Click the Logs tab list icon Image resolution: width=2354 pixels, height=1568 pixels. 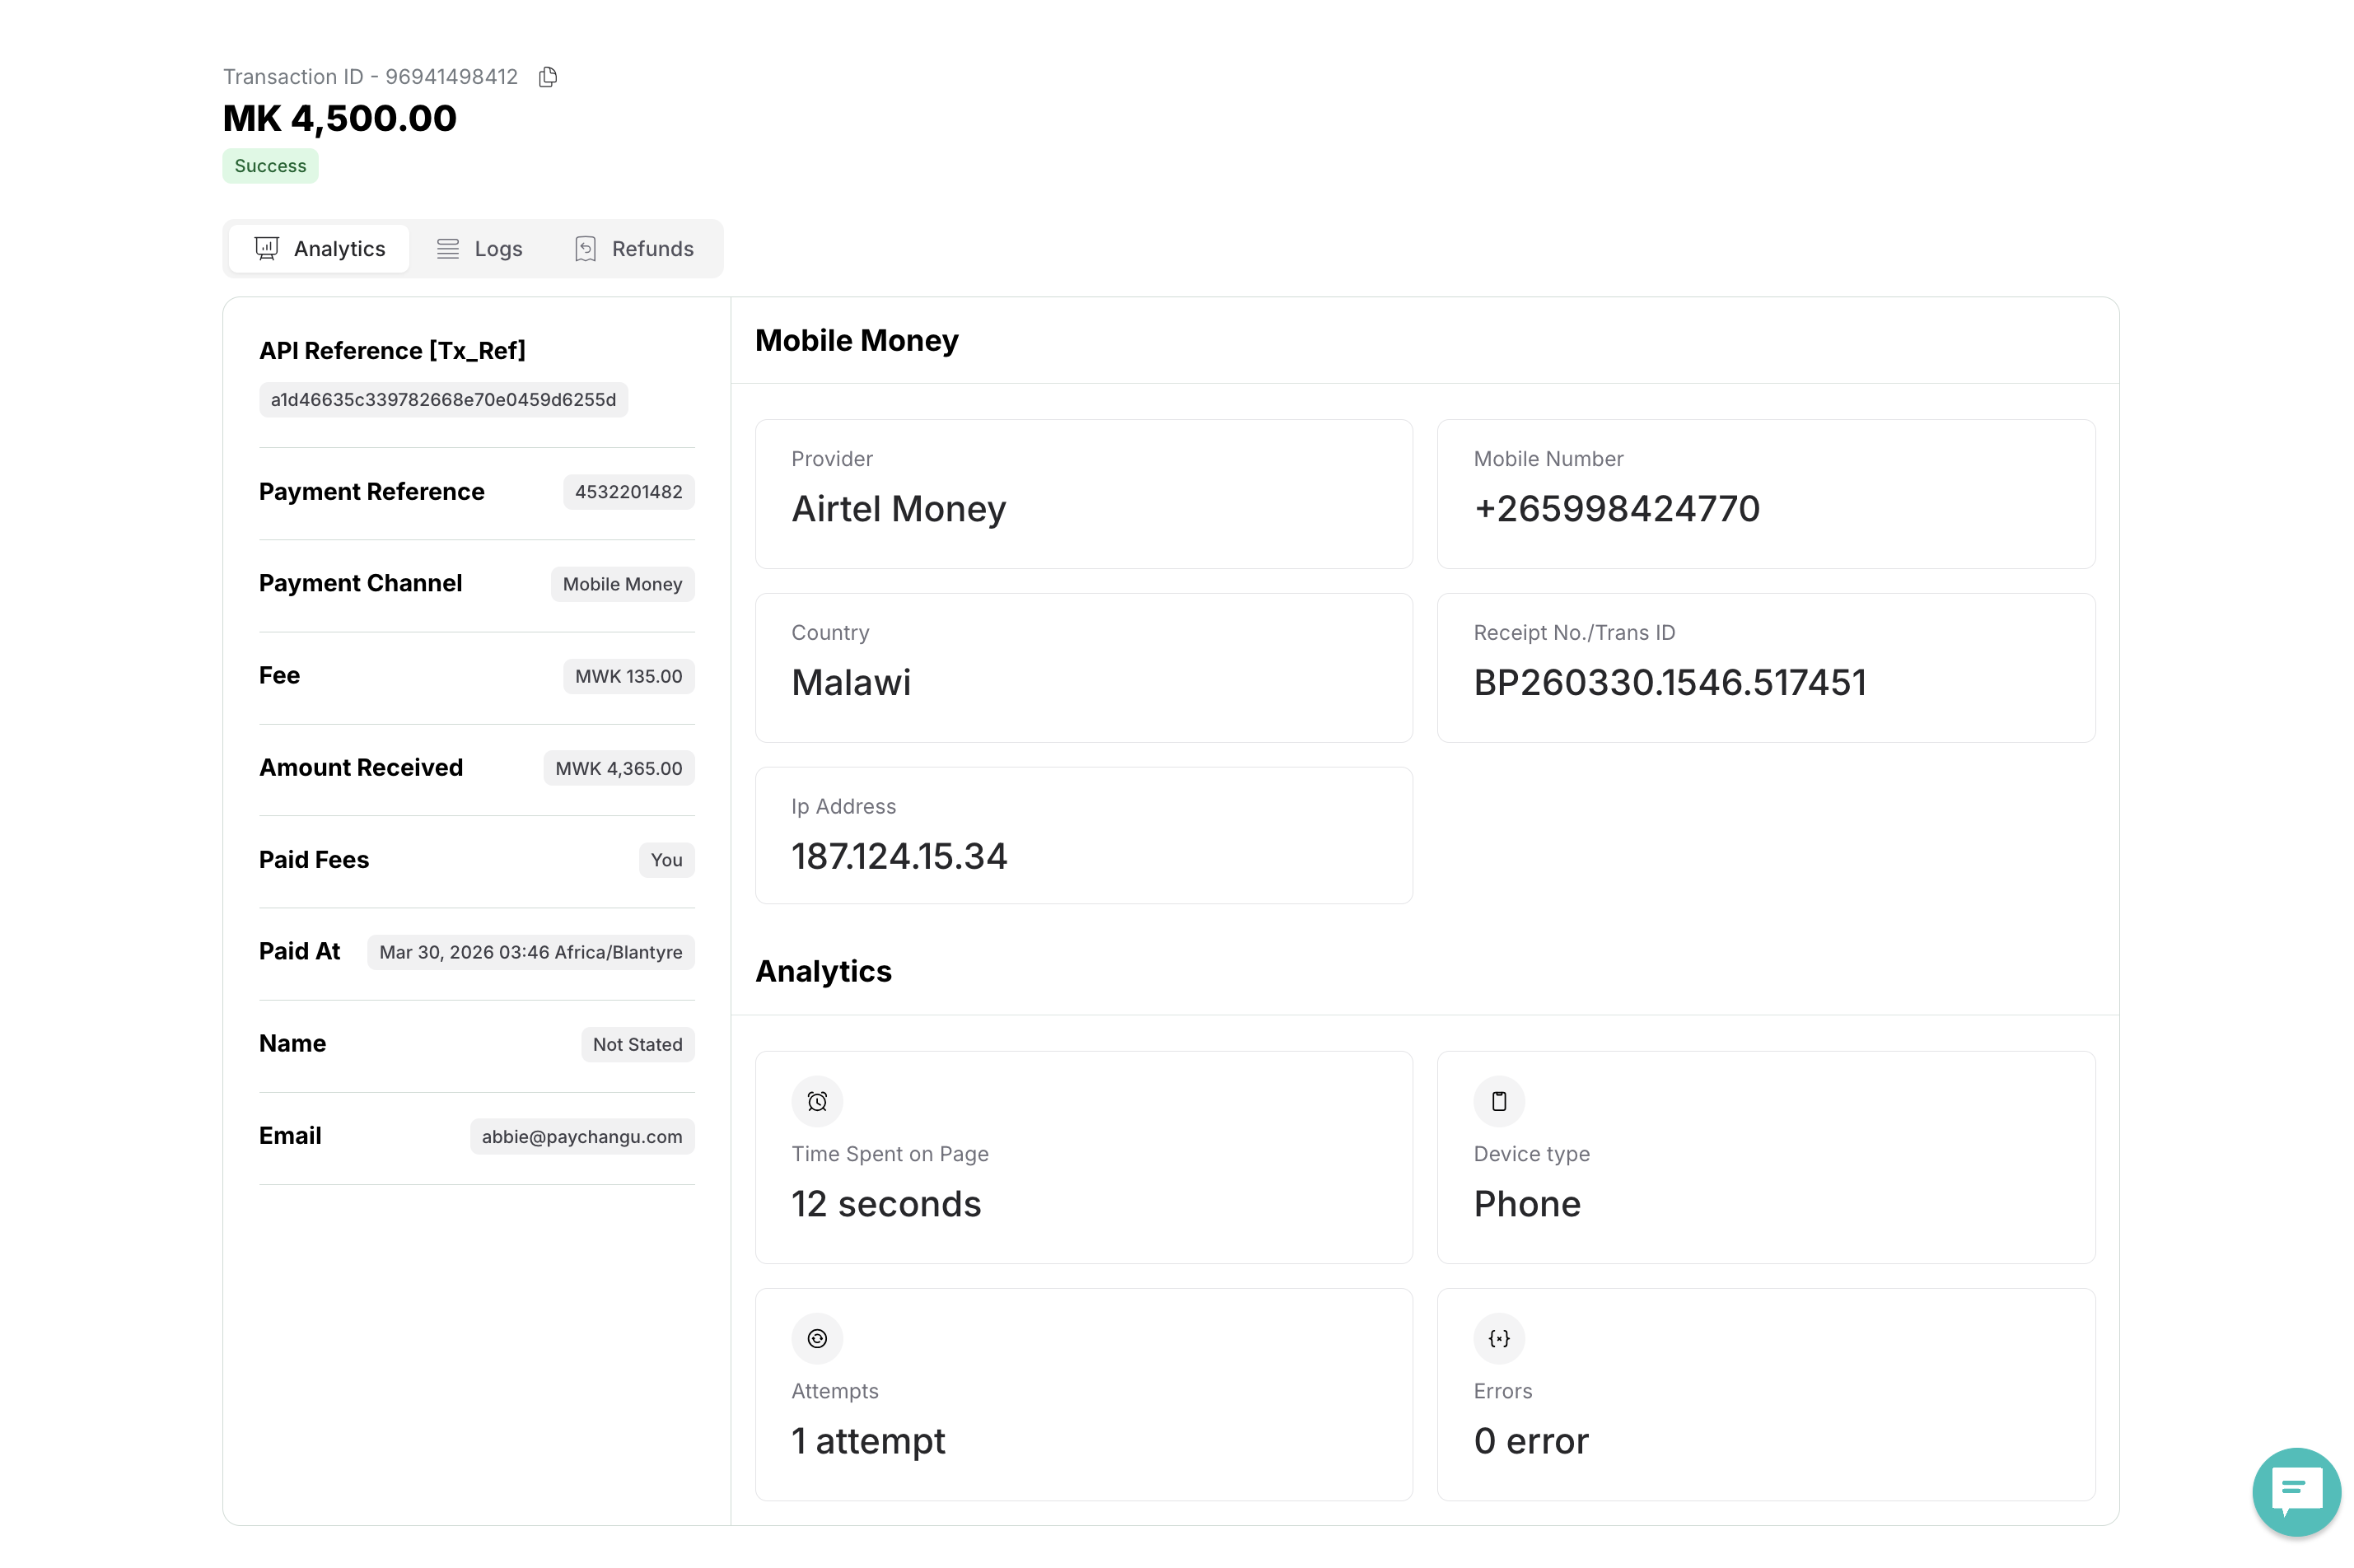[x=448, y=248]
